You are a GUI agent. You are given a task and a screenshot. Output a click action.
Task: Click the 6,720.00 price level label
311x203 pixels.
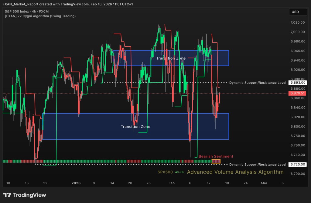point(297,165)
